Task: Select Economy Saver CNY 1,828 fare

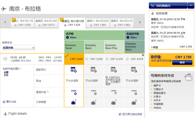Action: coord(67,59)
